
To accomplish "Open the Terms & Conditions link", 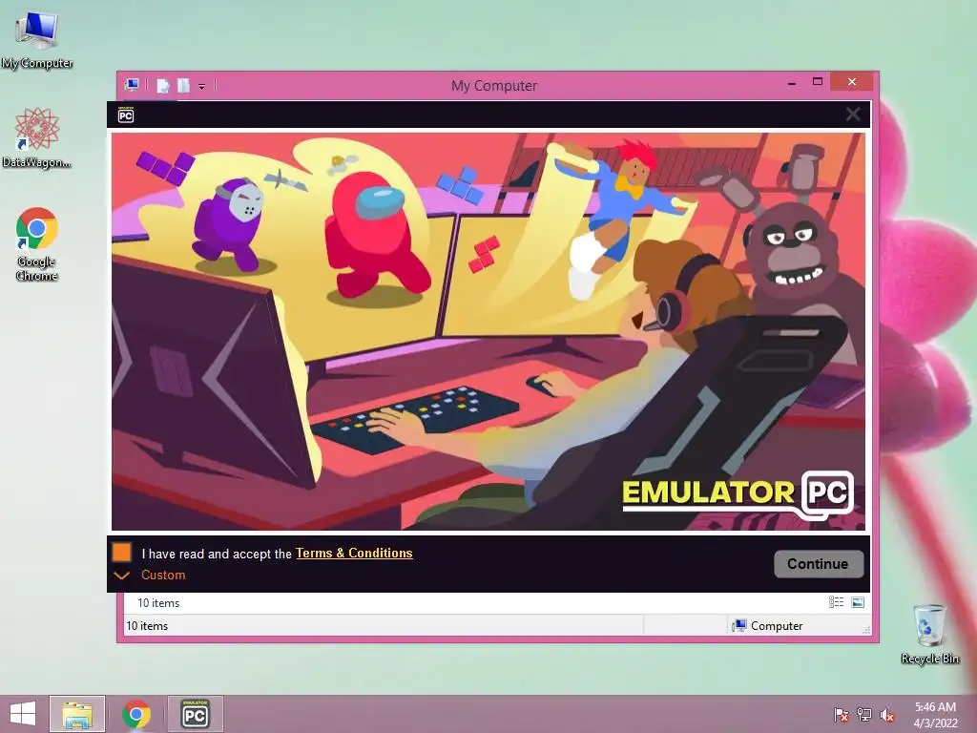I will [x=354, y=553].
